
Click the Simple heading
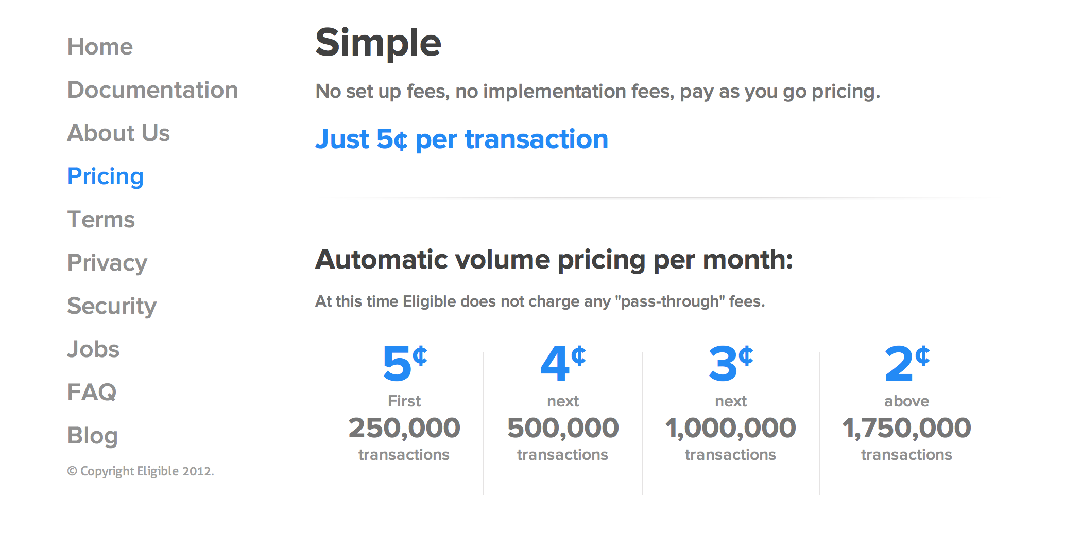click(378, 43)
